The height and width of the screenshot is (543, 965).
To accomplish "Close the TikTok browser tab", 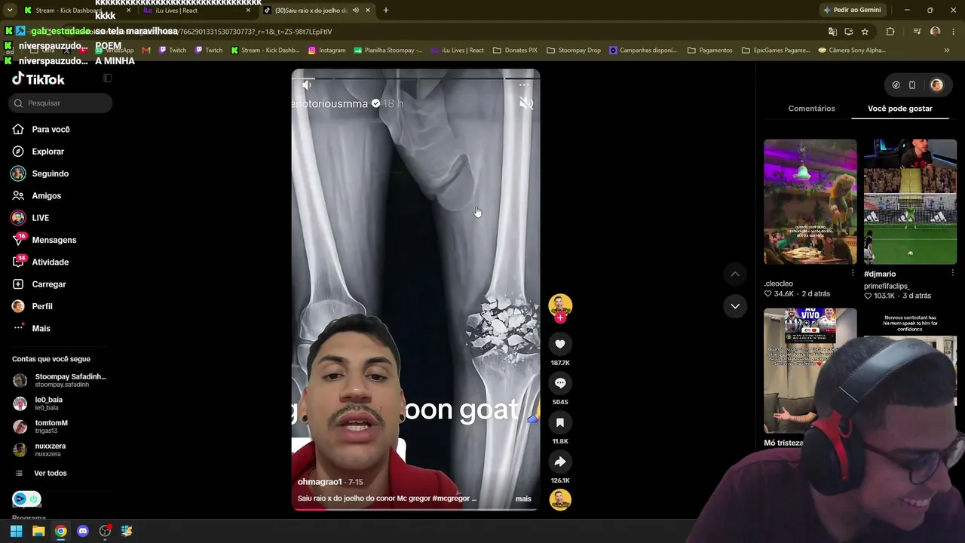I will (x=368, y=10).
